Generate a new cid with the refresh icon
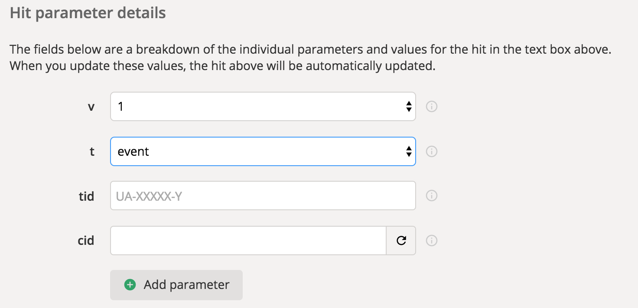Image resolution: width=638 pixels, height=308 pixels. [401, 241]
